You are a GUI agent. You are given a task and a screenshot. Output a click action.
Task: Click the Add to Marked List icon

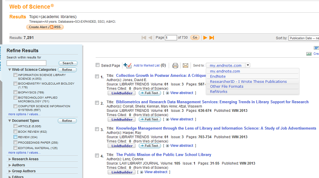(128, 65)
